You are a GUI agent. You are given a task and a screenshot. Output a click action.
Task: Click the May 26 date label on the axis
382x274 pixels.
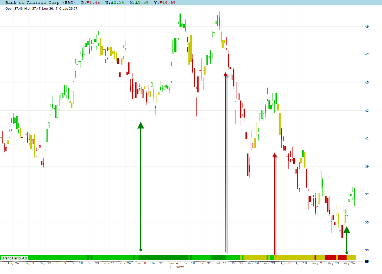pos(349,263)
